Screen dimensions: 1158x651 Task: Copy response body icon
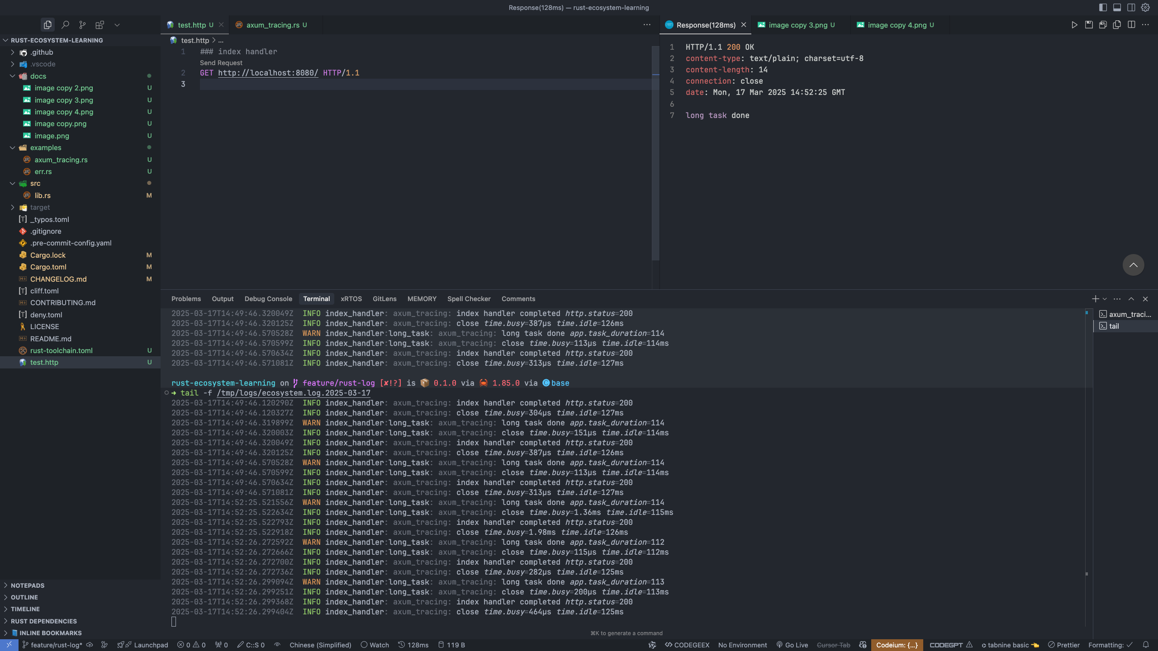click(x=1117, y=25)
